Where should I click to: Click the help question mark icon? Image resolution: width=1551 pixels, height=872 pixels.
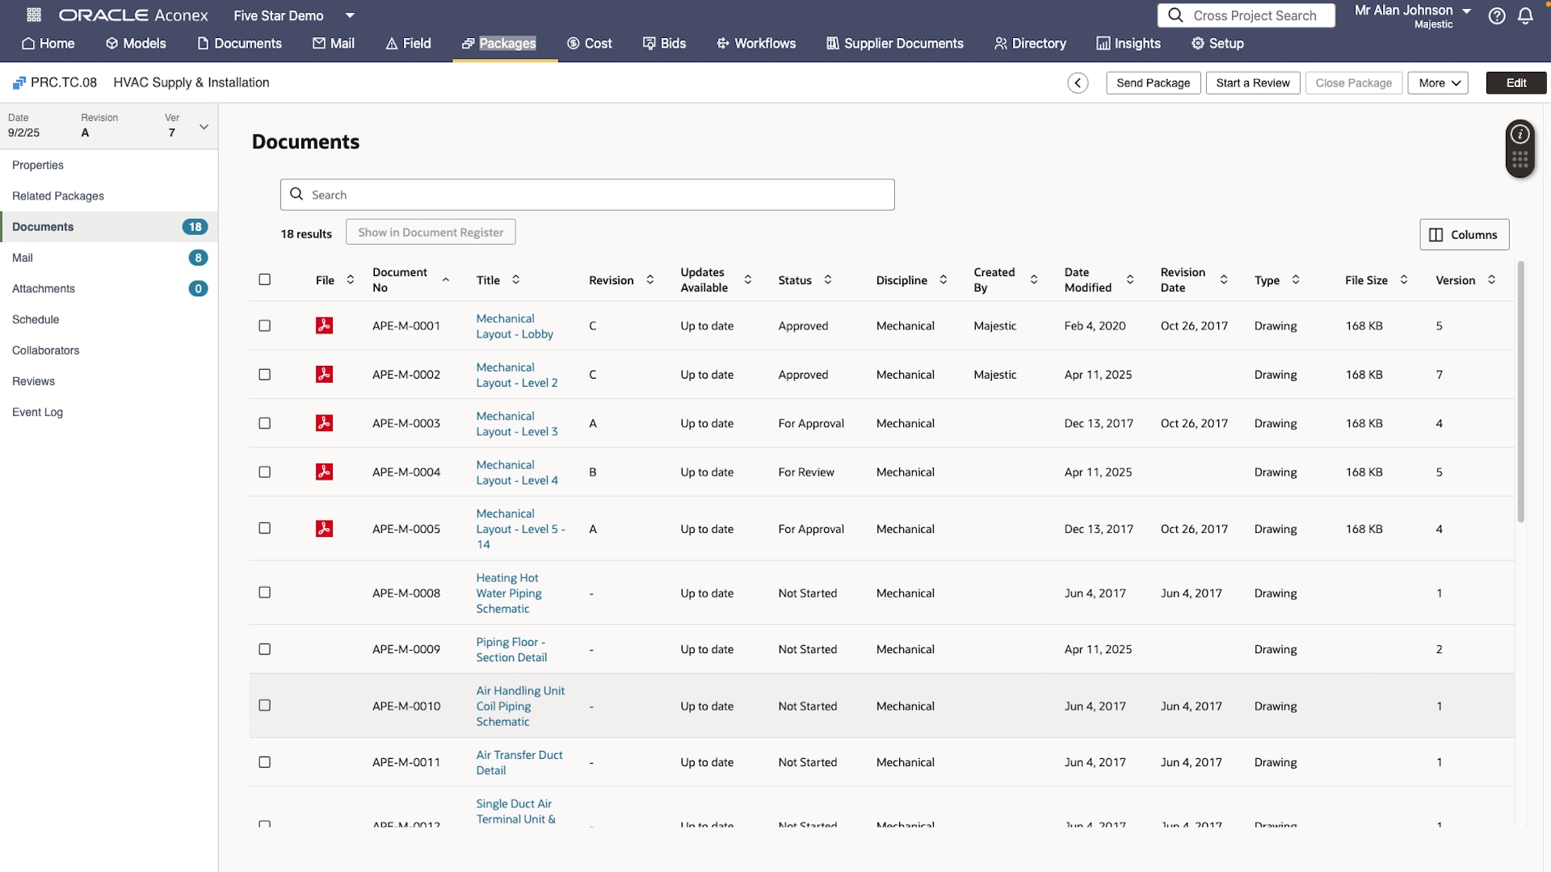point(1497,16)
